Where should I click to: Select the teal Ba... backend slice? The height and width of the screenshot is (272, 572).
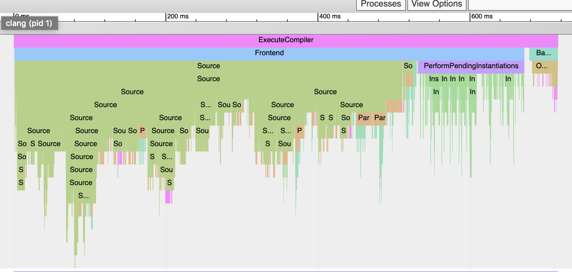click(543, 53)
